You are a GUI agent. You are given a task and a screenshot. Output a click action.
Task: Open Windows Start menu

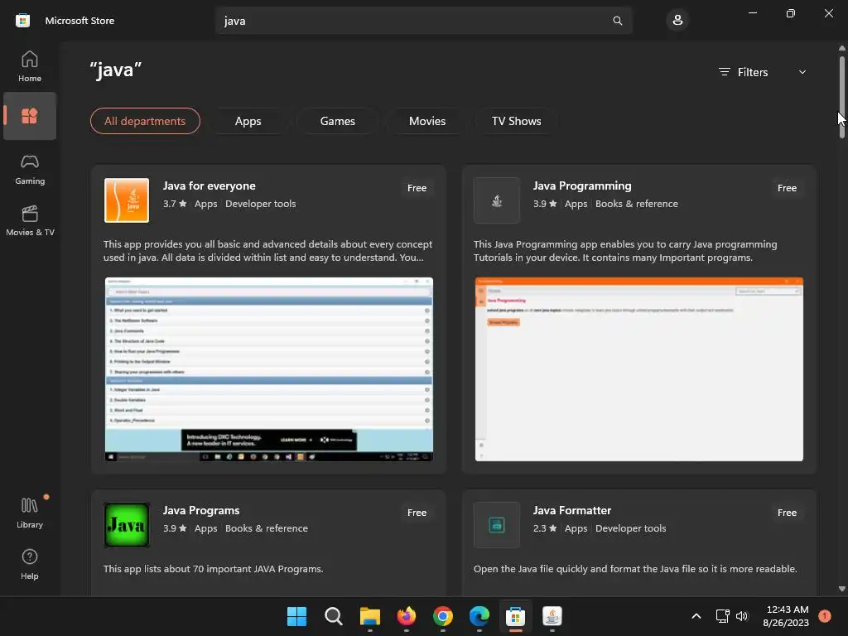point(296,616)
